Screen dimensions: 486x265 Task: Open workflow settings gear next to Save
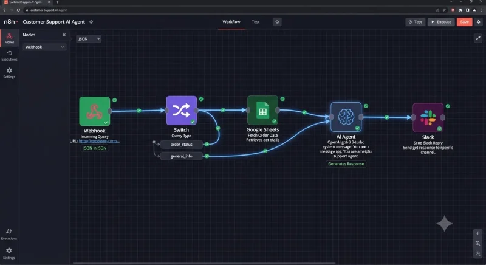tap(479, 22)
